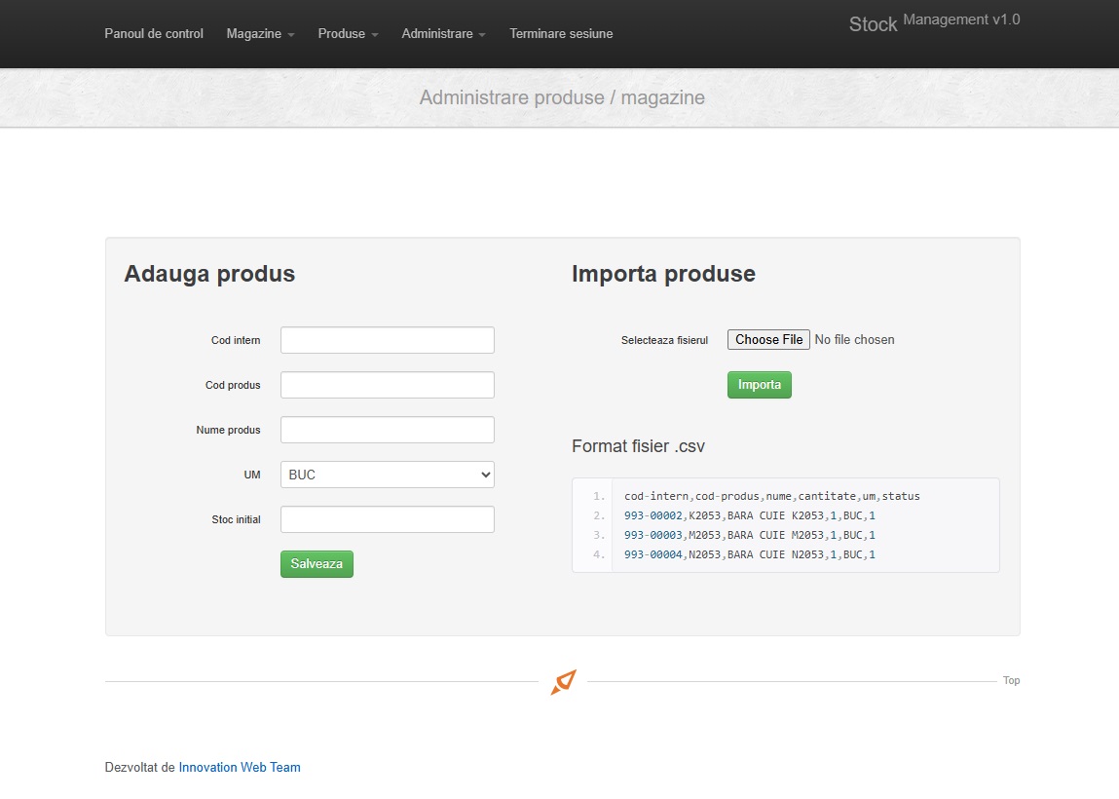Click Choose File to select a CSV file
This screenshot has height=799, width=1119.
768,339
